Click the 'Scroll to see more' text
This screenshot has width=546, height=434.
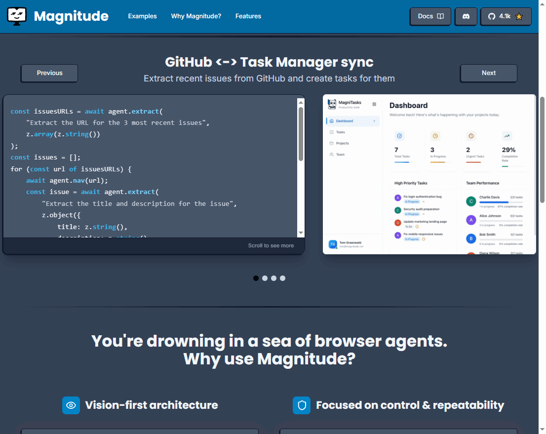pyautogui.click(x=271, y=245)
